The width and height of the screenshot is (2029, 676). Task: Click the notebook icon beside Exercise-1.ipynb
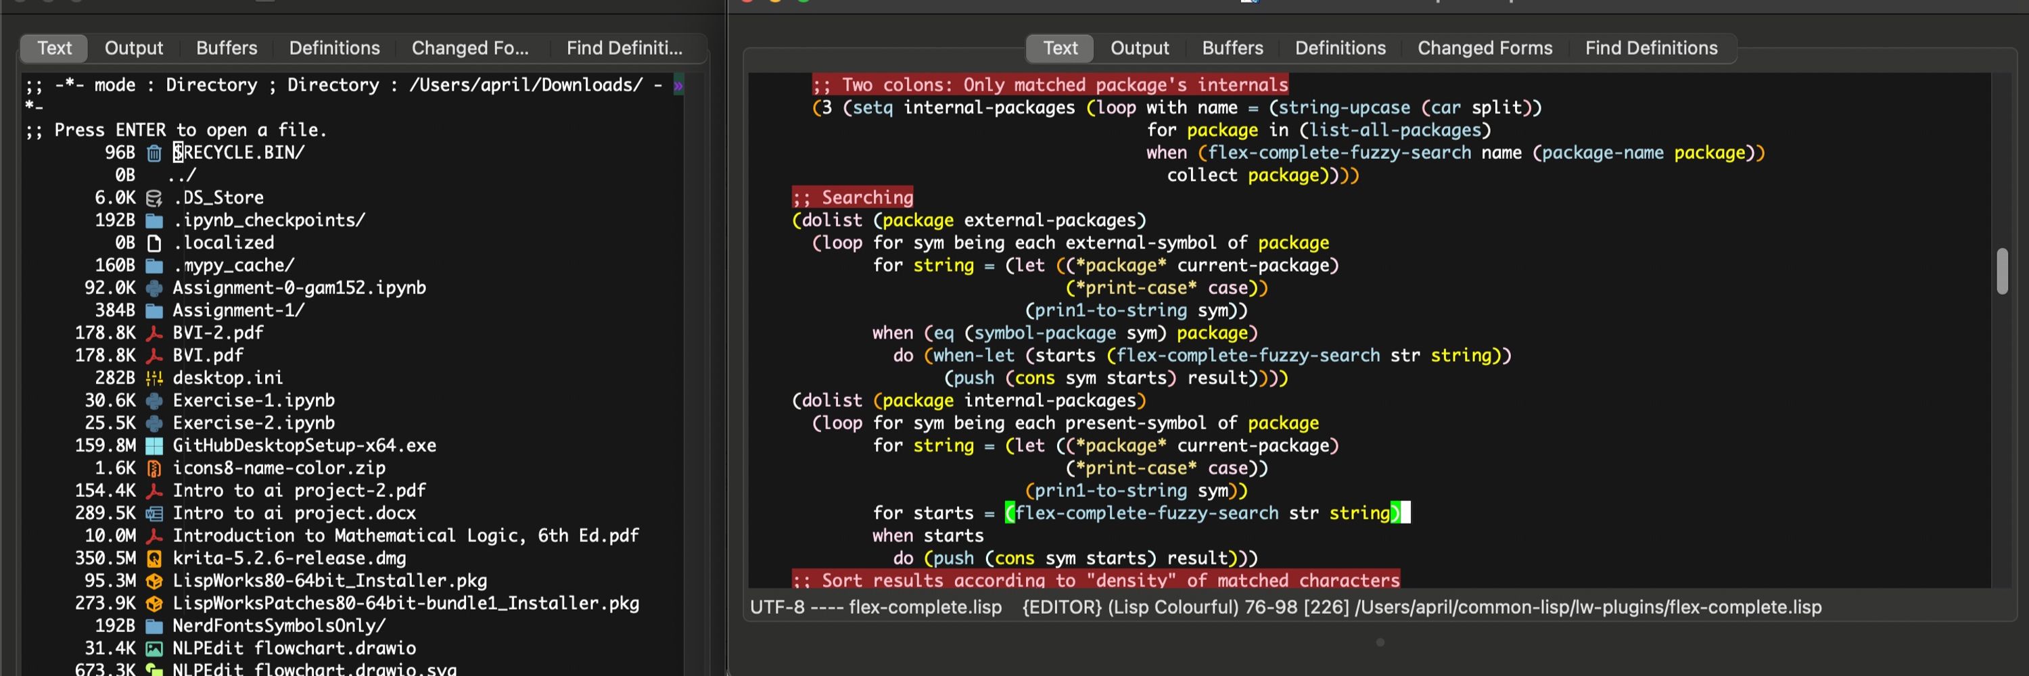tap(154, 401)
